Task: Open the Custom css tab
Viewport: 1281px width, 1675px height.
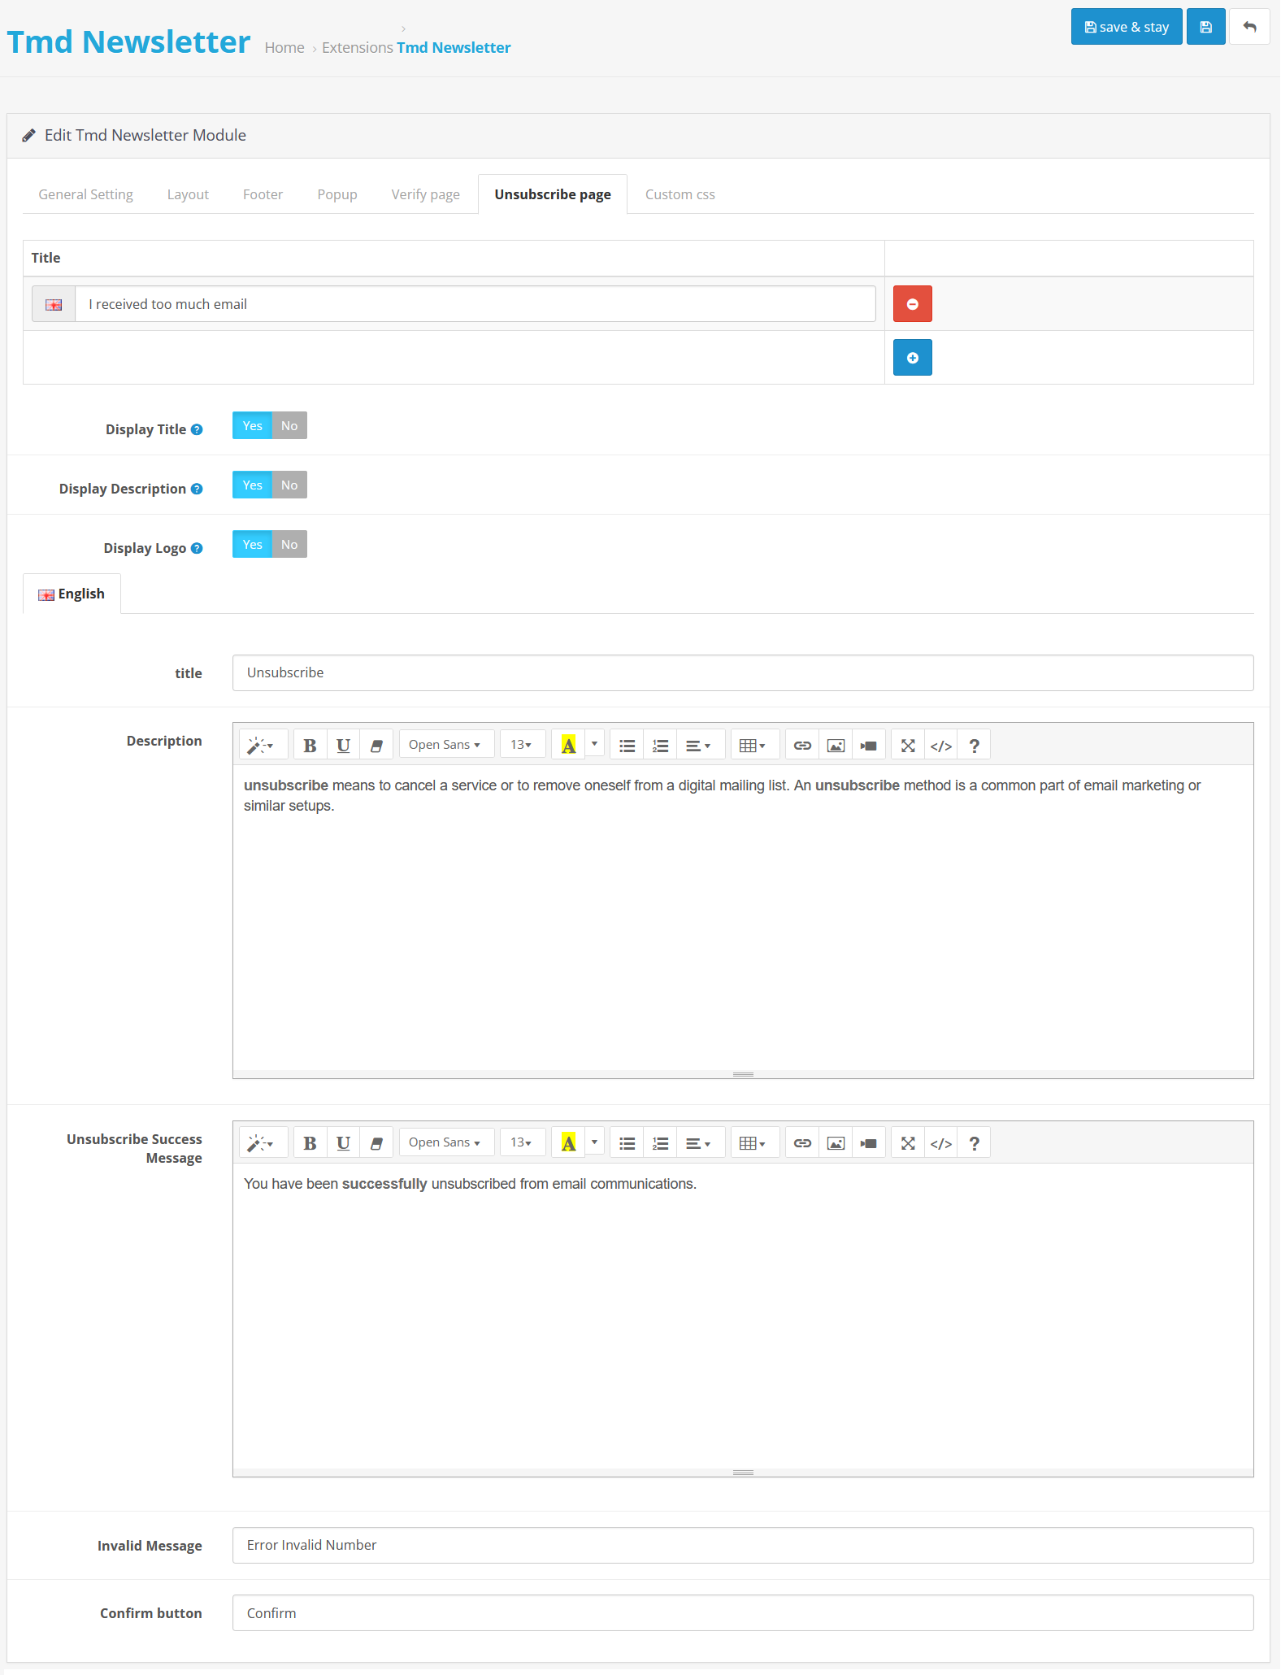Action: [x=680, y=194]
